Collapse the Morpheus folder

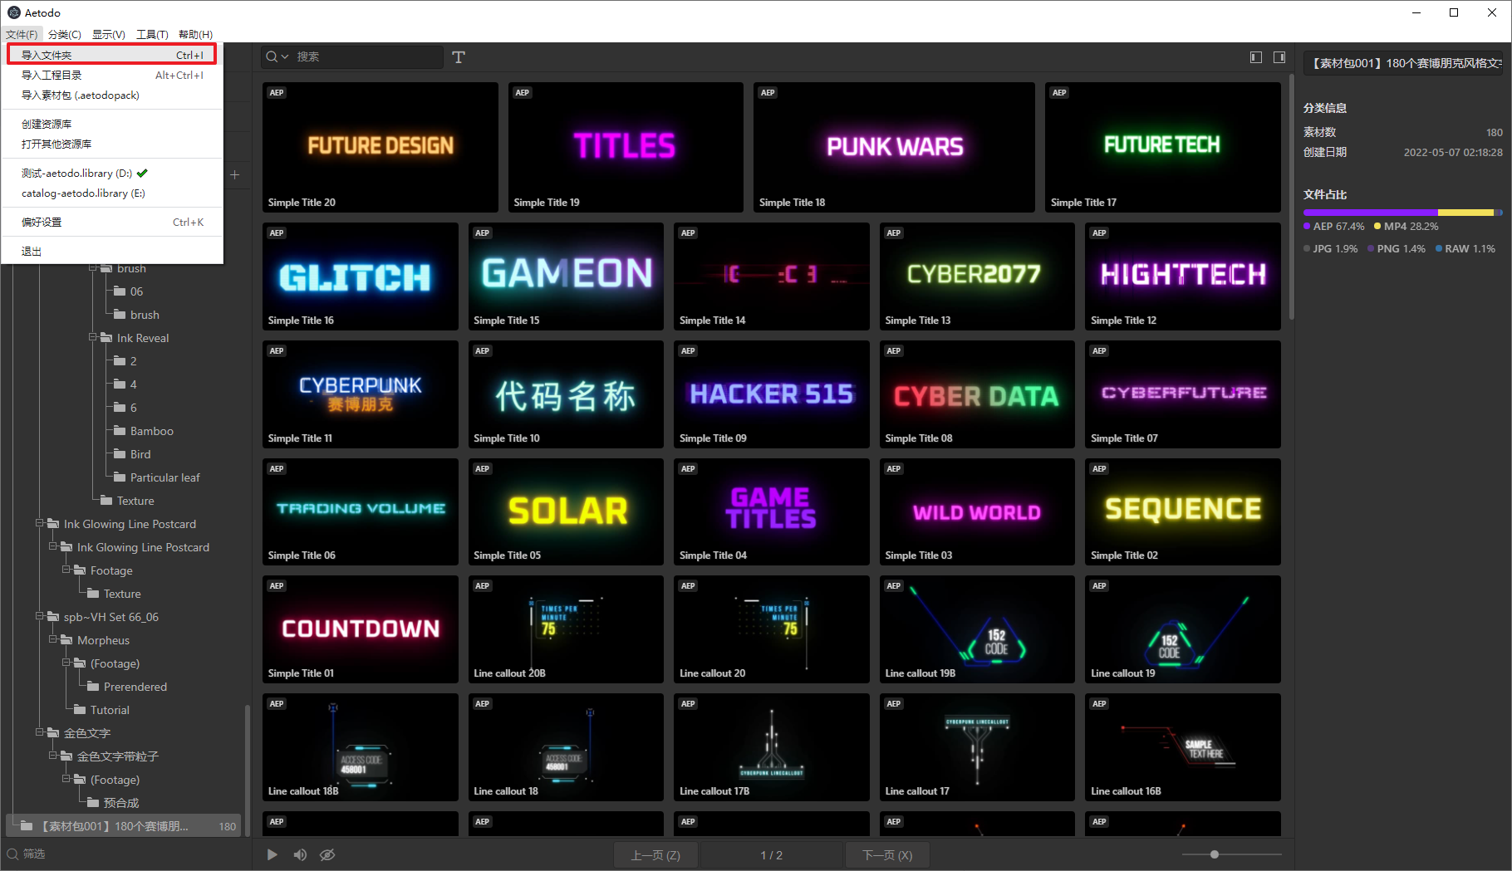click(x=52, y=639)
